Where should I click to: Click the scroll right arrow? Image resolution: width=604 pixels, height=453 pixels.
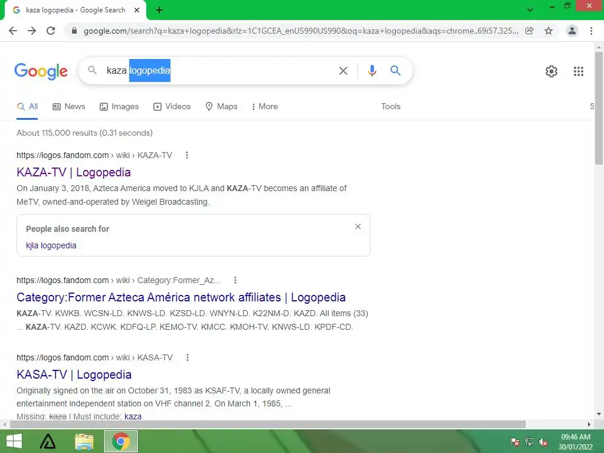(589, 425)
